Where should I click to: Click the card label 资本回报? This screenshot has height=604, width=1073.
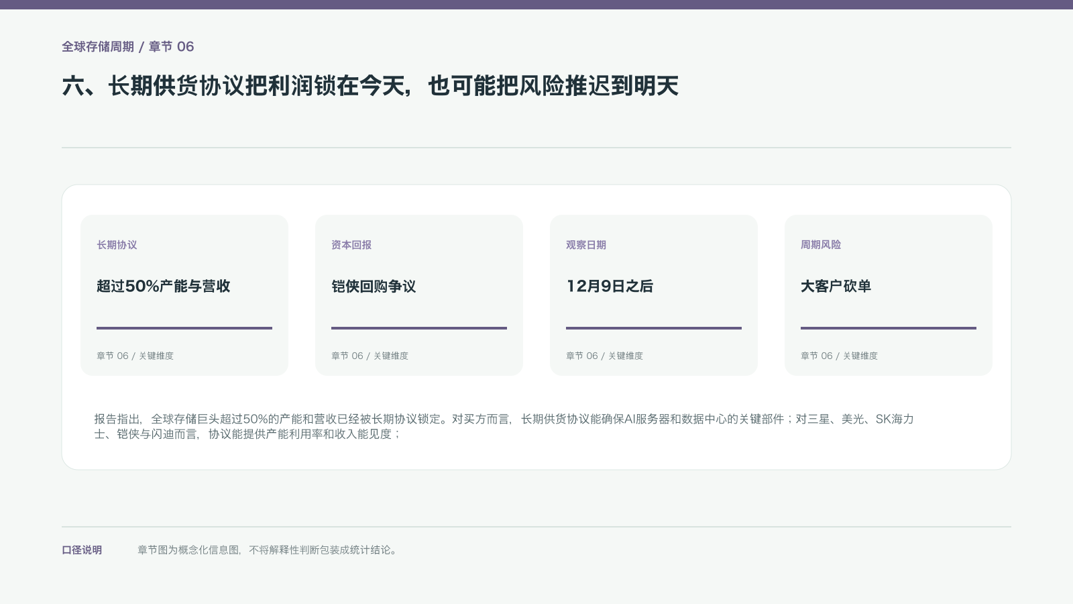[x=351, y=245]
